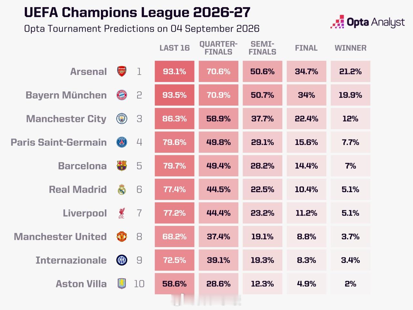Click the Real Madrid crest

pos(122,189)
